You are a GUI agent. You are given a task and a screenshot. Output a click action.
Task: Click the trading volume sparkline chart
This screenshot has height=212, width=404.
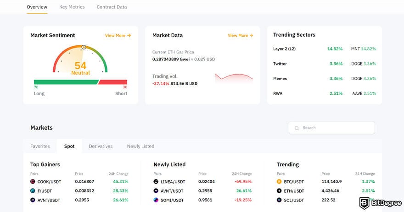point(234,78)
